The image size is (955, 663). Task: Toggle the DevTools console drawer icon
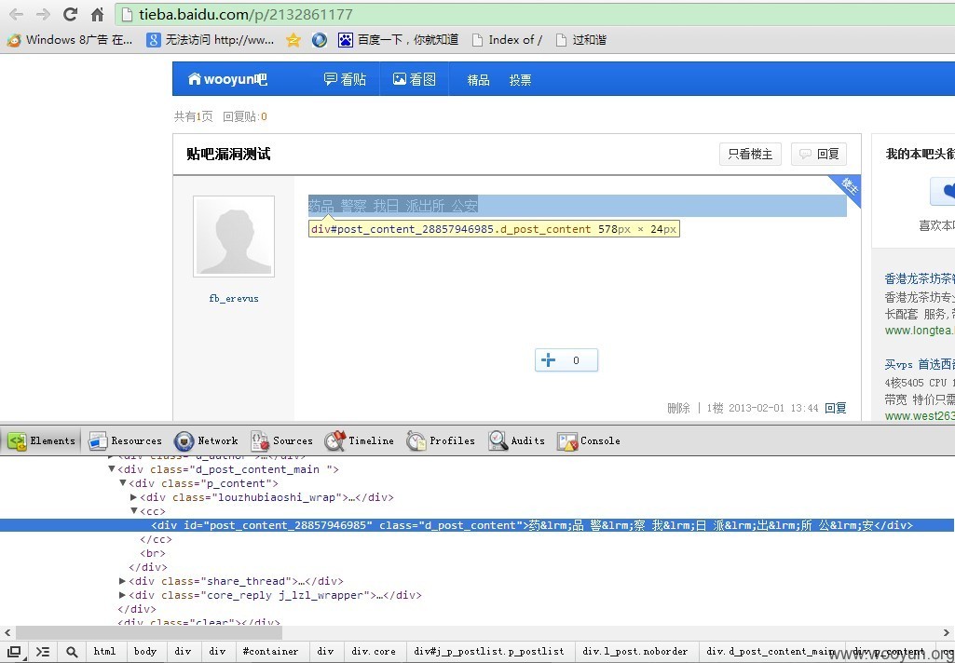43,652
